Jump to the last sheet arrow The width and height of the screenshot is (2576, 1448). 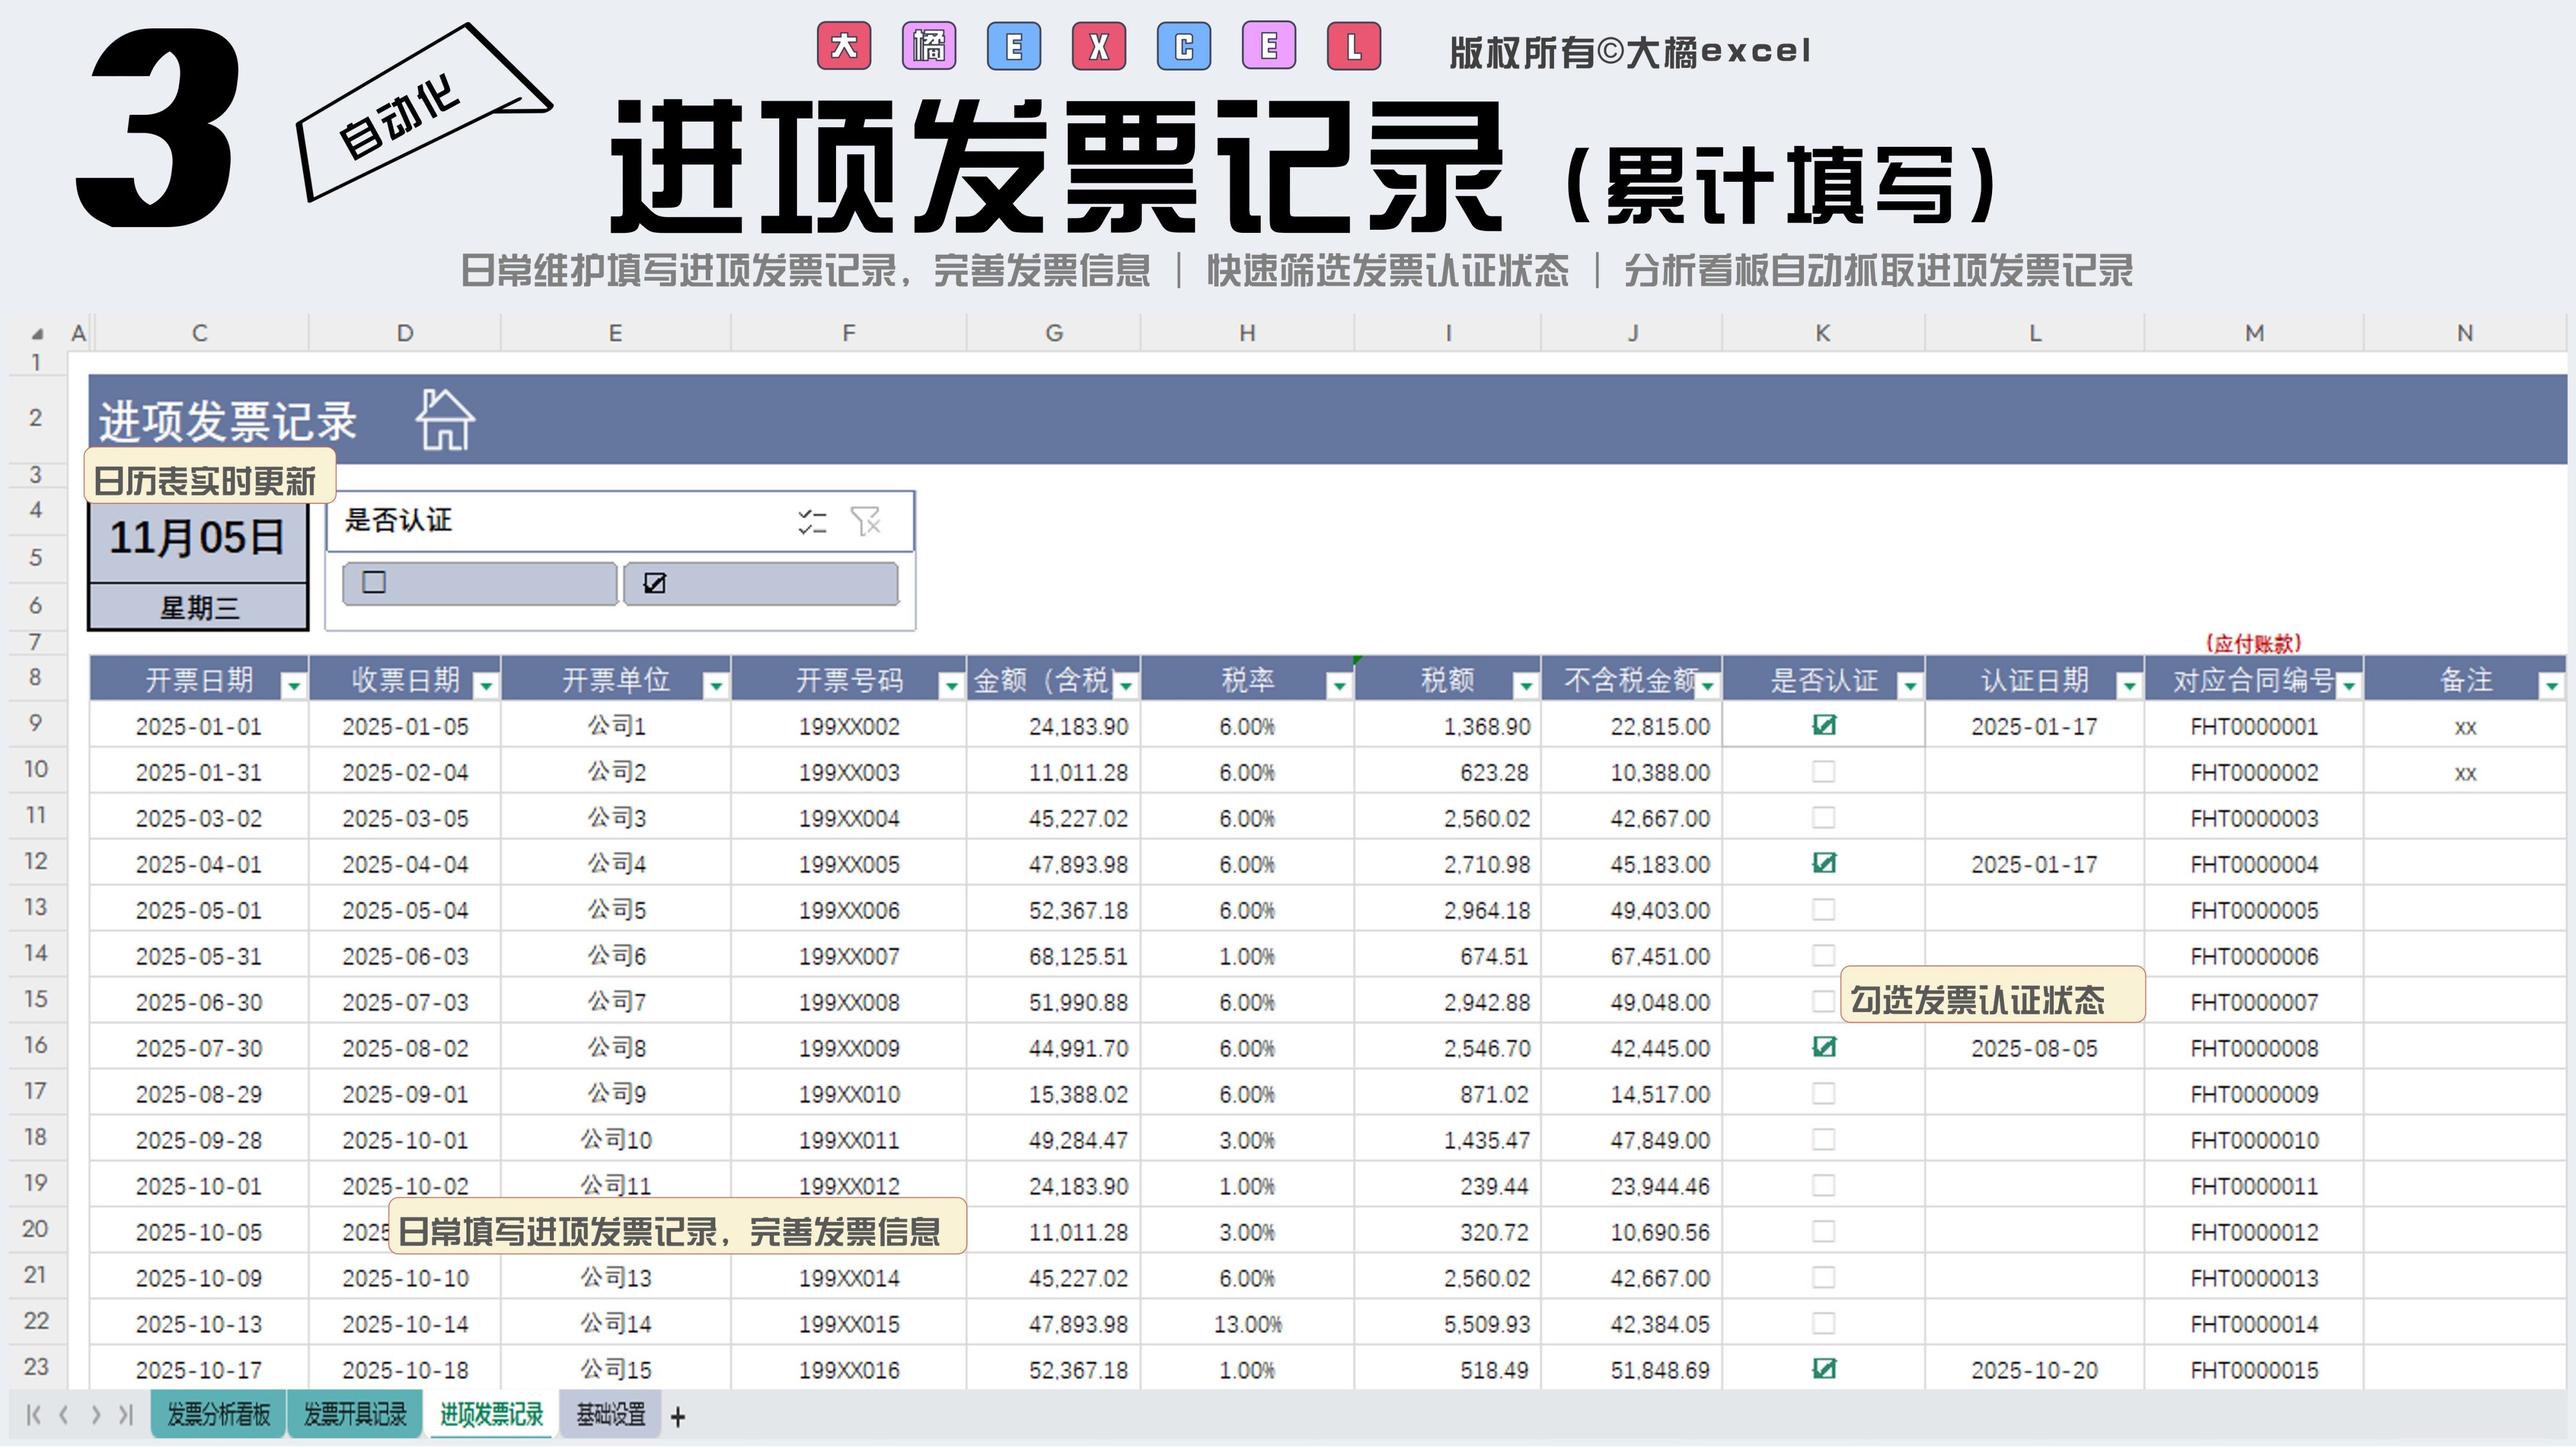pos(126,1415)
